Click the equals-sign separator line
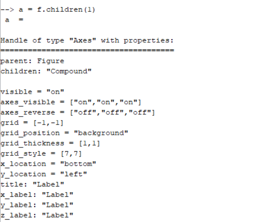This screenshot has width=263, height=222. (x=87, y=50)
